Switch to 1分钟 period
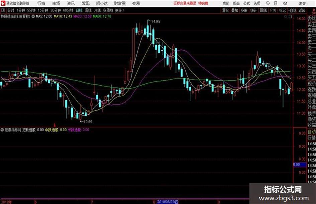The height and width of the screenshot is (204, 316). pos(21,10)
